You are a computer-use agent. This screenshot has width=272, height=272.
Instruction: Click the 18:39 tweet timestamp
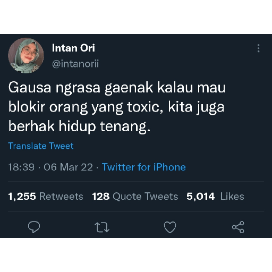pos(21,167)
